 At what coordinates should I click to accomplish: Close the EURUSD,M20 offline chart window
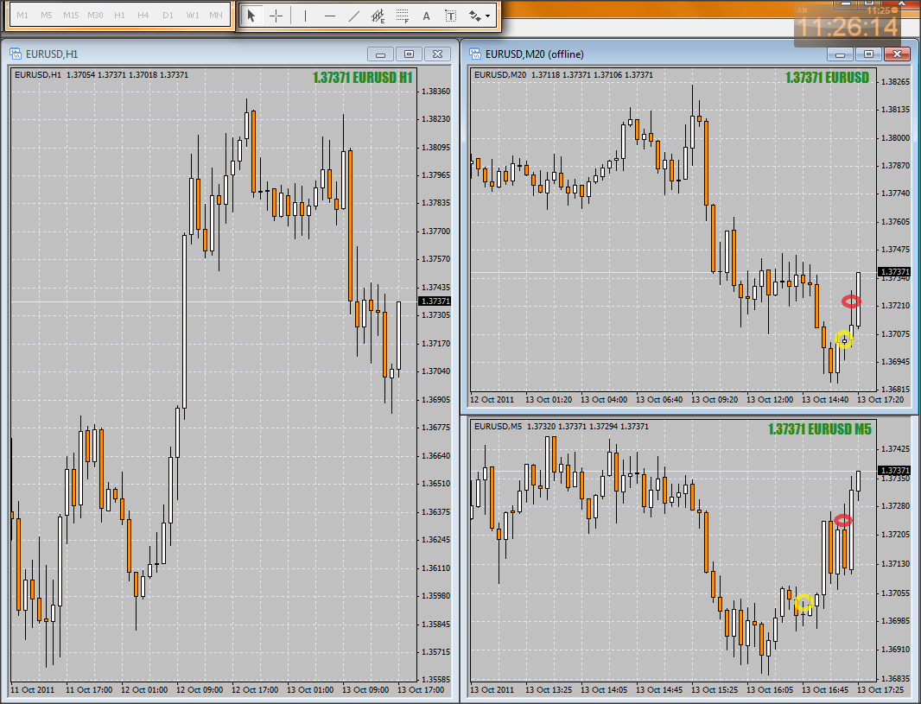pos(897,54)
